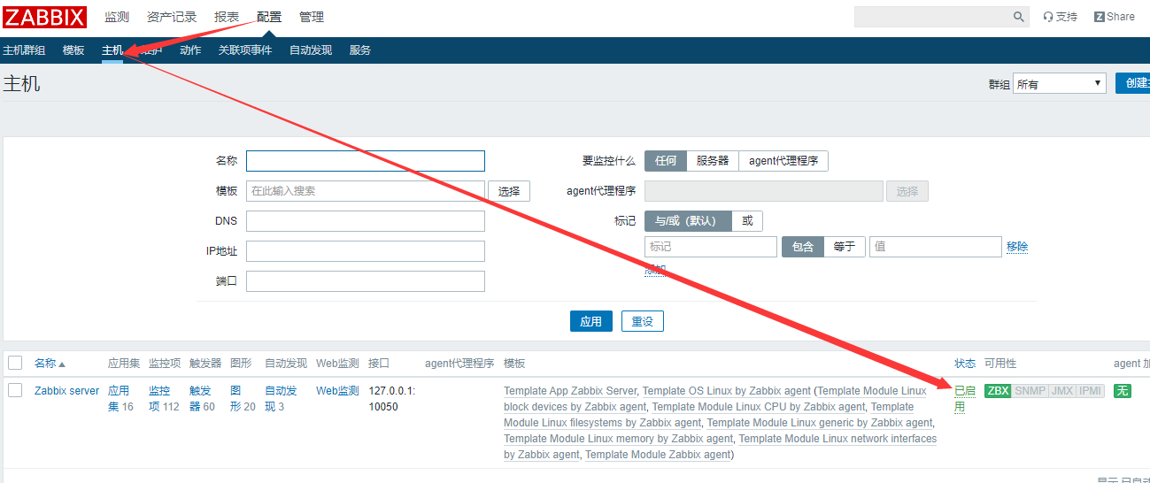1150x483 pixels.
Task: Open Template App Zabbix Server link
Action: 570,390
